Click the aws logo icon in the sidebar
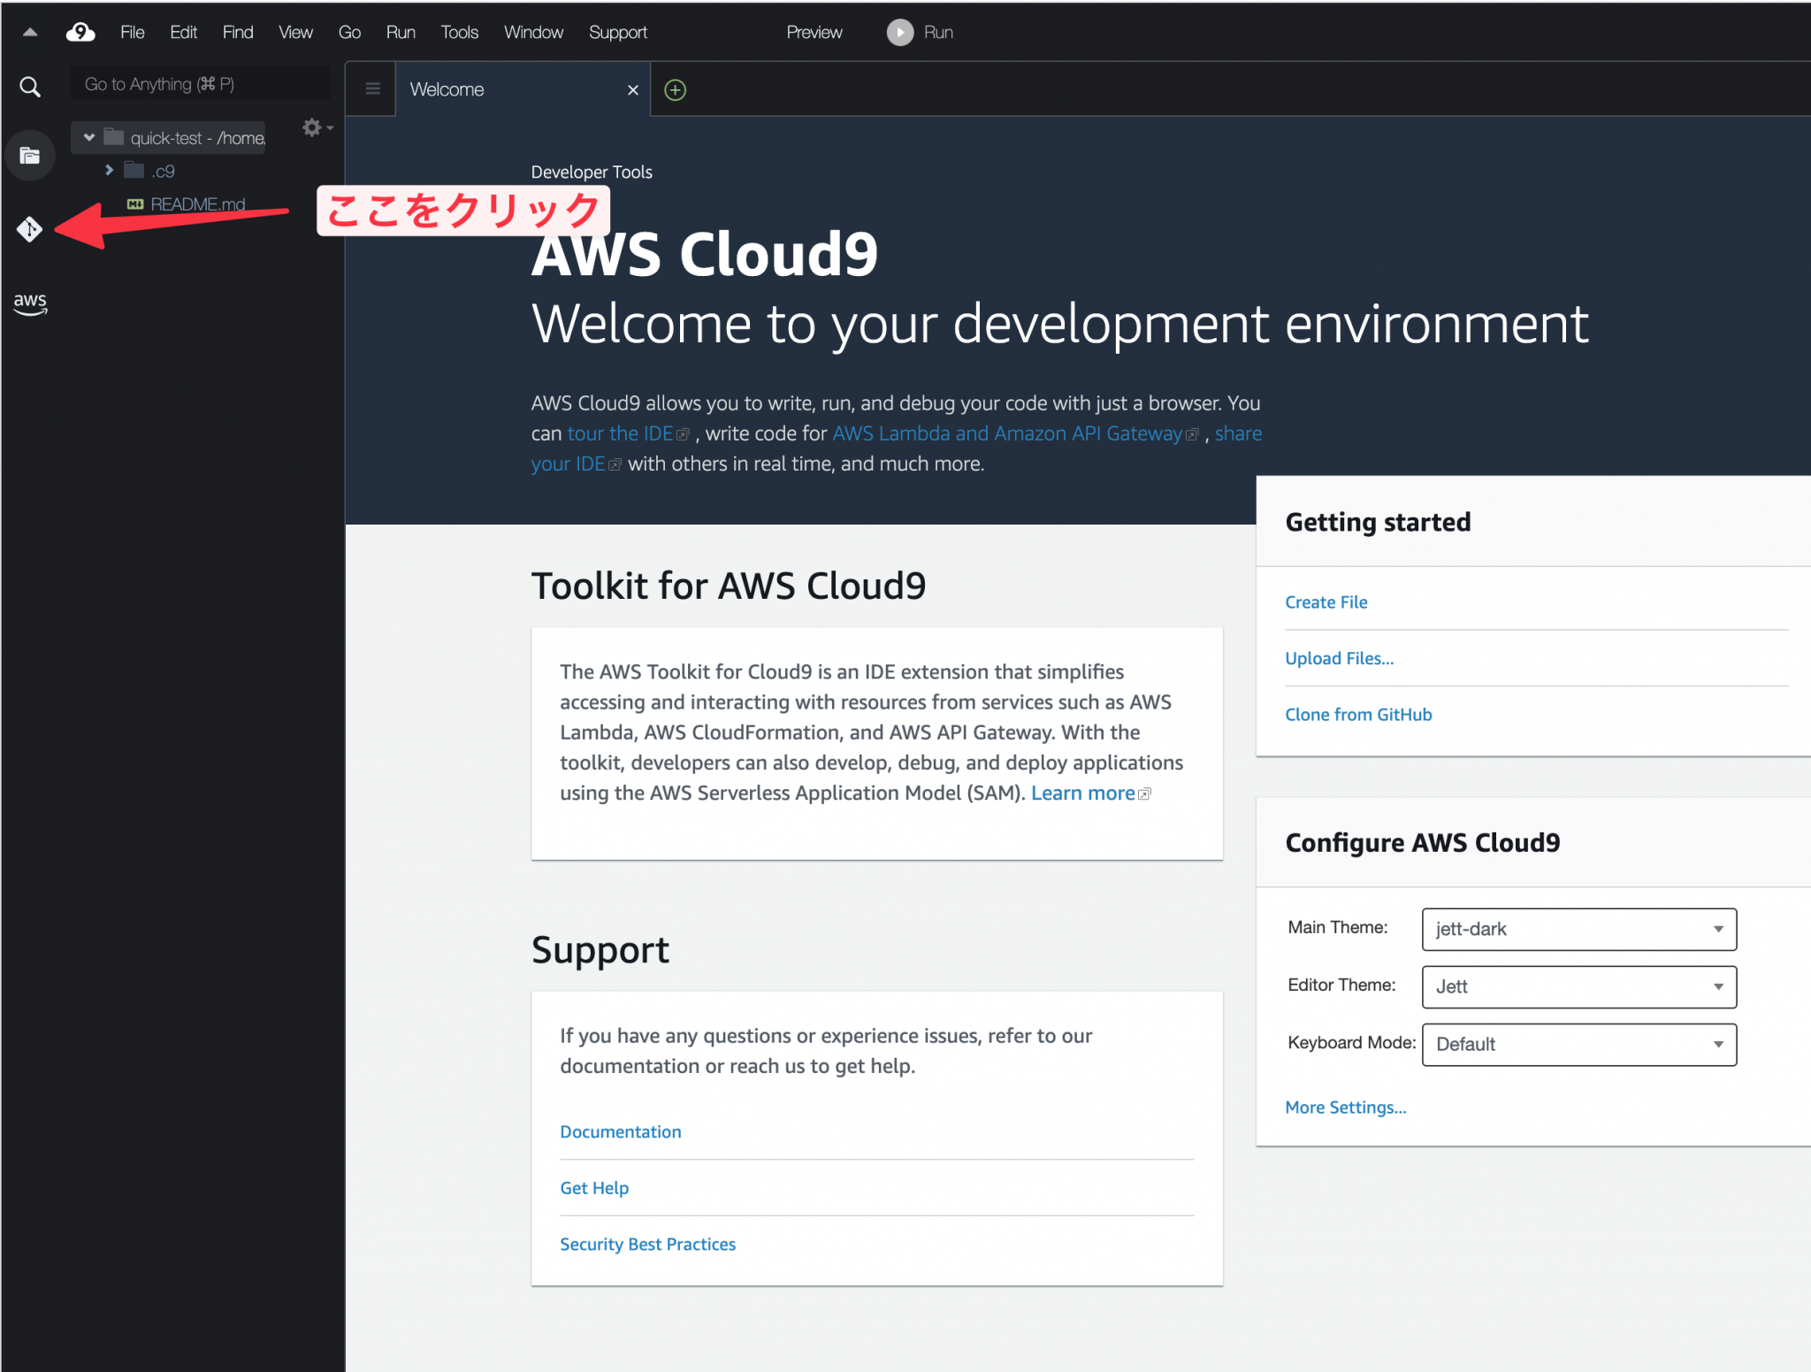The image size is (1811, 1372). click(x=29, y=303)
